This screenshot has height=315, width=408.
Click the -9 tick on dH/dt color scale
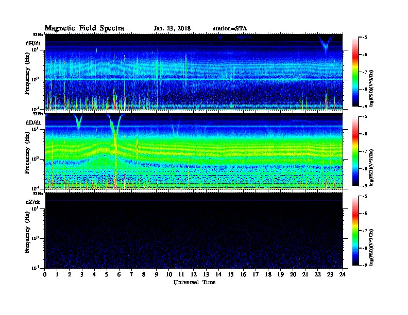click(365, 107)
